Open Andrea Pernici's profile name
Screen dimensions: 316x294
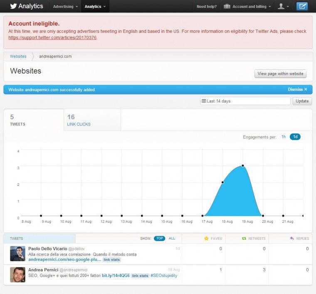coord(43,270)
